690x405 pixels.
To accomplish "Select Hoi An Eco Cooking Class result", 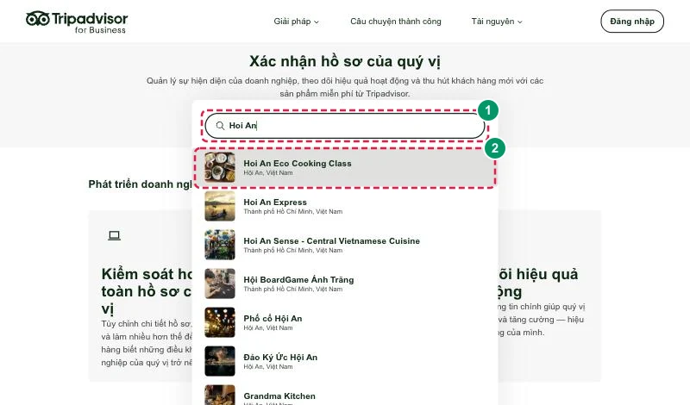I will point(345,167).
